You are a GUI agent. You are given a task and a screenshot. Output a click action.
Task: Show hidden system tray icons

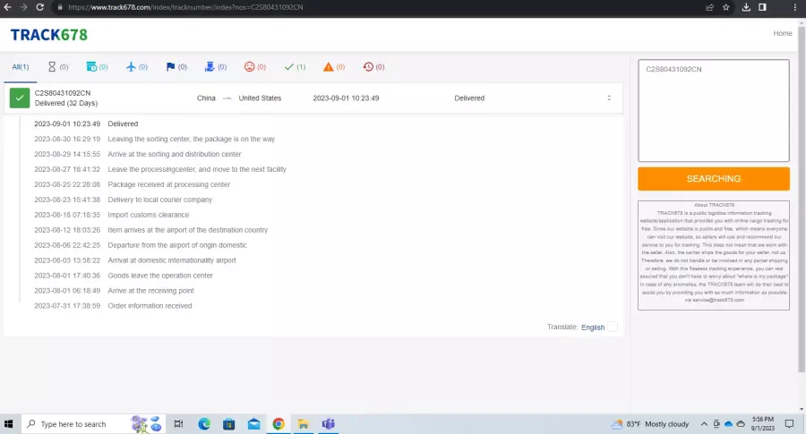coord(704,424)
